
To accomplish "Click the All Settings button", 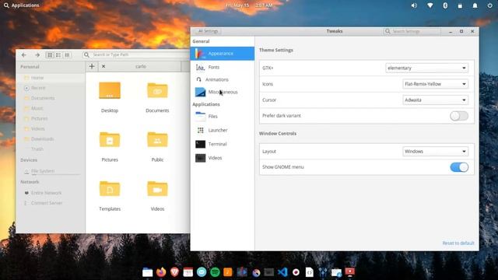I will (208, 31).
